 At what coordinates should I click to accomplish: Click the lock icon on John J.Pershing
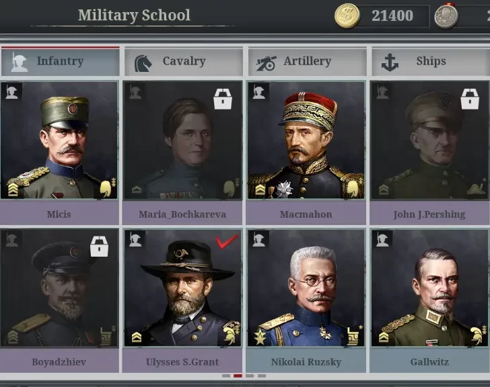tap(470, 99)
